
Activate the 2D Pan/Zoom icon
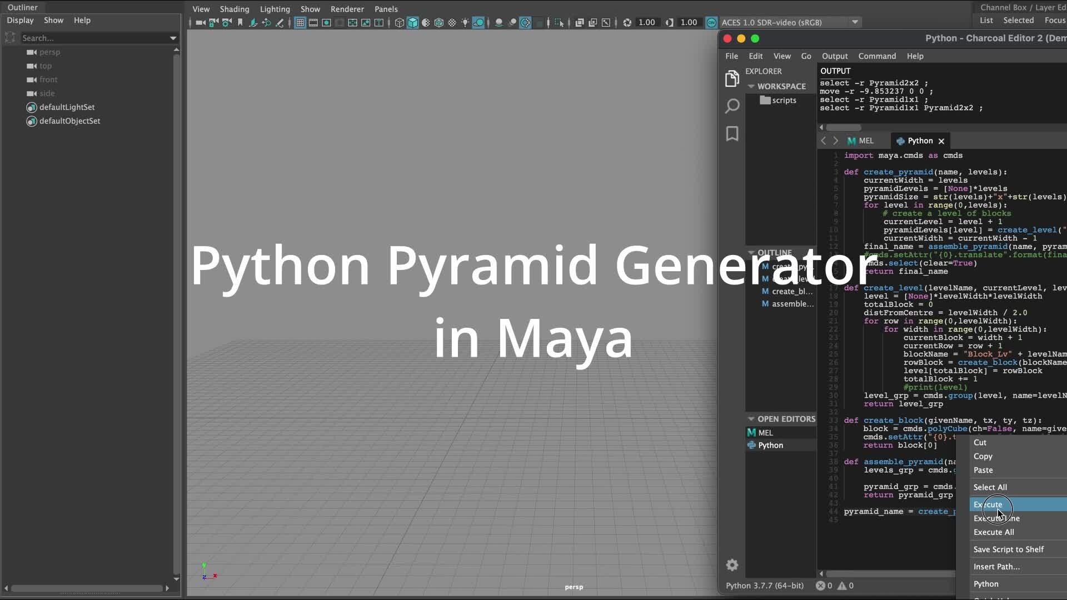(x=267, y=23)
